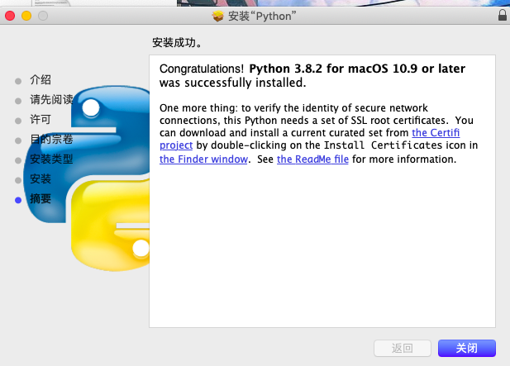This screenshot has height=366, width=510.
Task: Select the 许可 step
Action: [41, 119]
